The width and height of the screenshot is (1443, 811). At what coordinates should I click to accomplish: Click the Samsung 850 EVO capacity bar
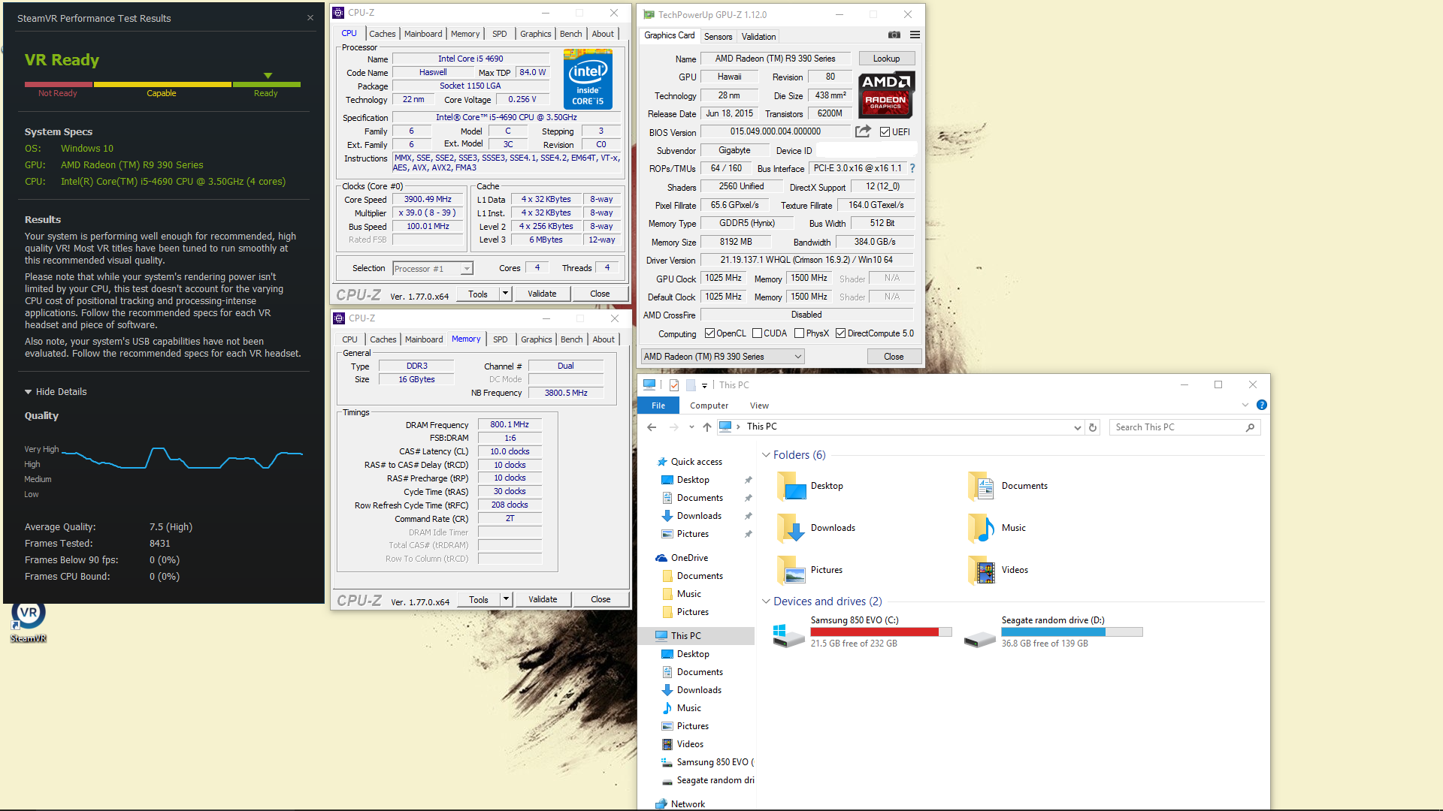click(881, 632)
